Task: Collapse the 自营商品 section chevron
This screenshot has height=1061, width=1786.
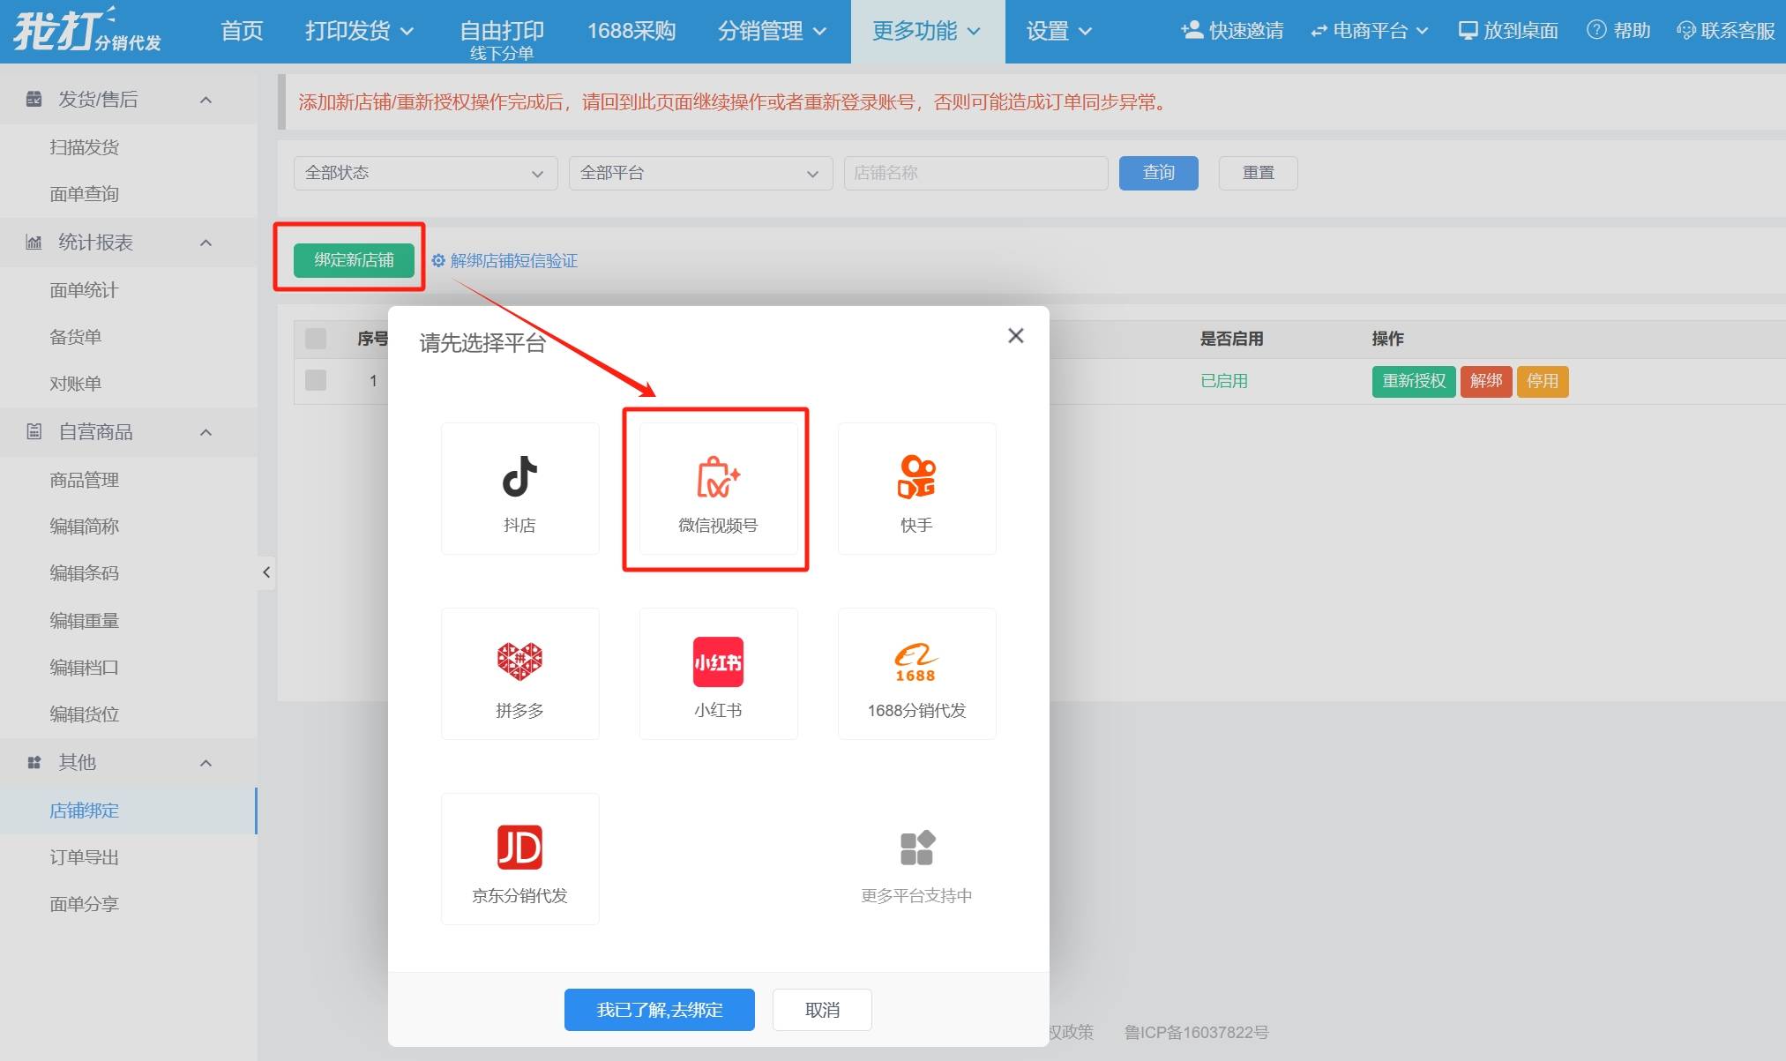Action: tap(206, 432)
